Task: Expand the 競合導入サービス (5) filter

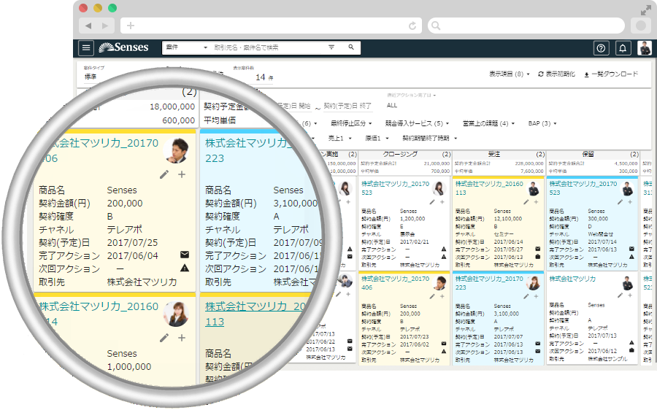Action: [417, 123]
